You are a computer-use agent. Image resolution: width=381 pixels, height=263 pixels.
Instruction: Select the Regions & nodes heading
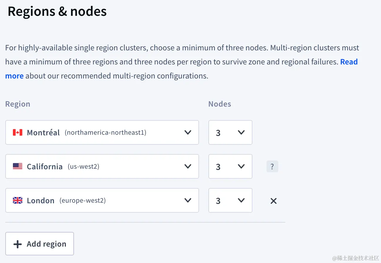pyautogui.click(x=57, y=11)
